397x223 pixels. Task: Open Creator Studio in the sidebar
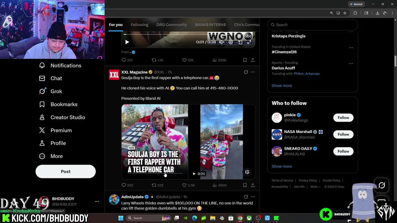pyautogui.click(x=62, y=117)
